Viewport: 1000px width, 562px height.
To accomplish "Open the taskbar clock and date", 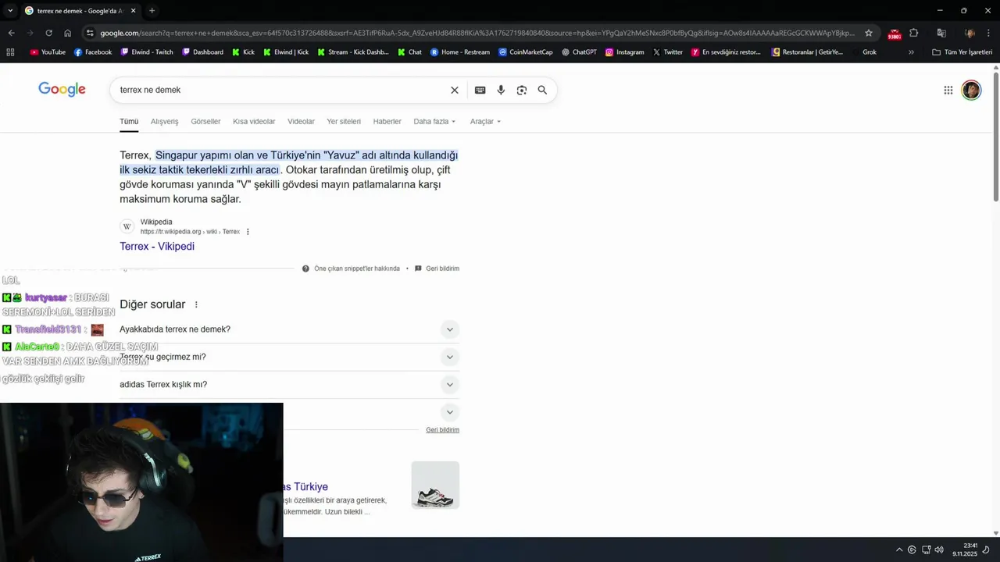I will click(965, 550).
